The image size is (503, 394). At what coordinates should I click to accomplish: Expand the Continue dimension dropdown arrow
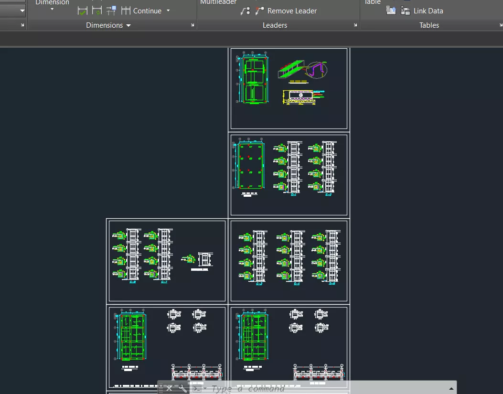(168, 11)
